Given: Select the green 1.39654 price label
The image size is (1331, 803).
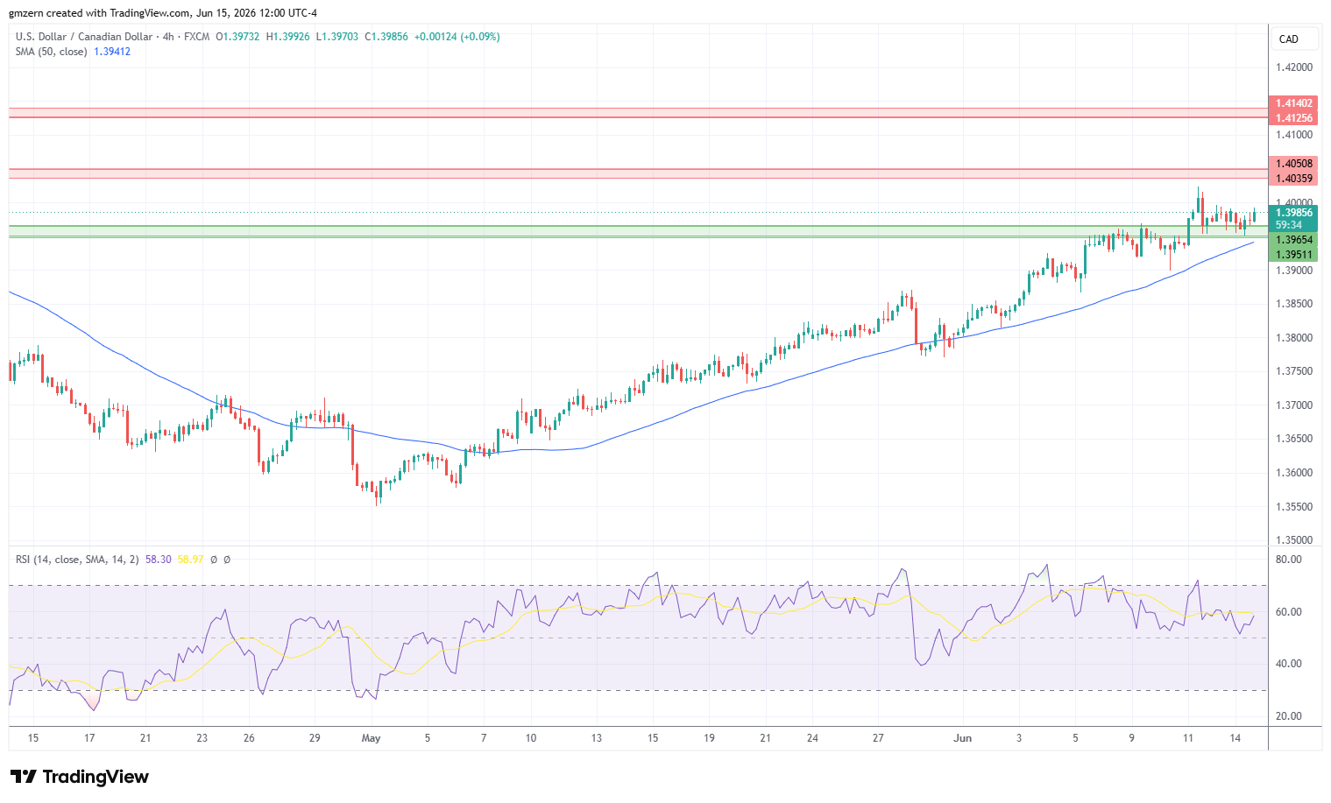Looking at the screenshot, I should coord(1293,240).
